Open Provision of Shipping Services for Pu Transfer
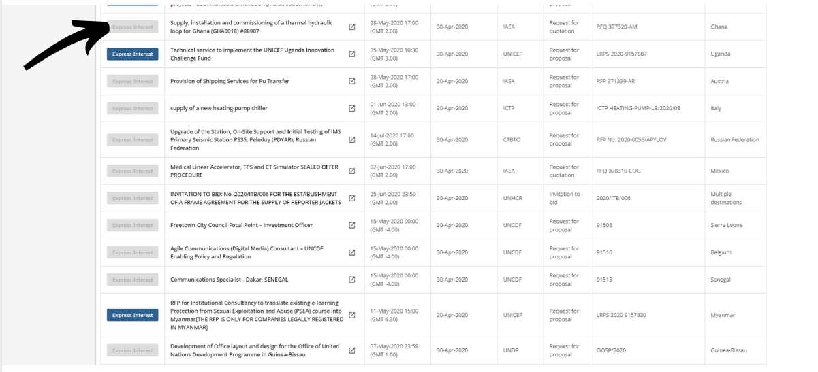Viewport: 818px width, 372px height. tap(230, 82)
